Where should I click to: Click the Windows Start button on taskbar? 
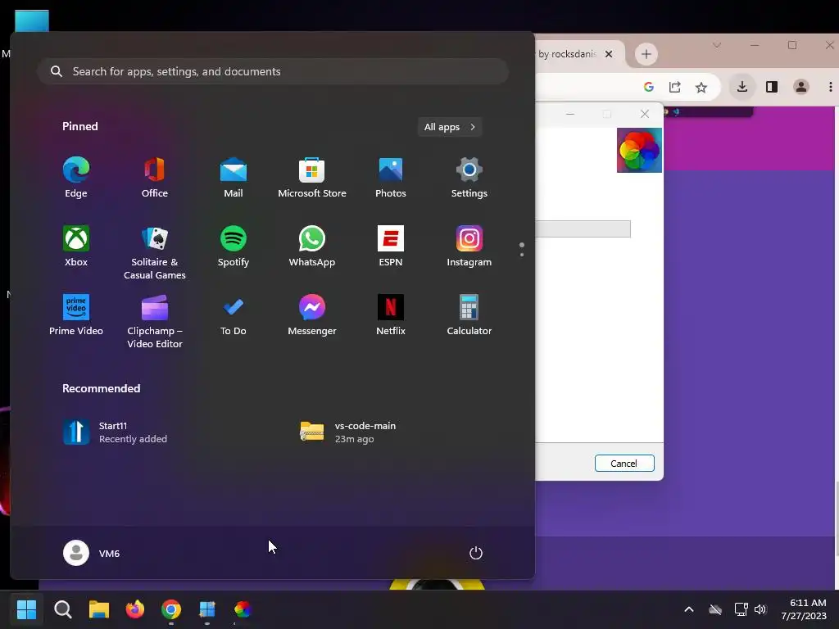click(x=26, y=609)
